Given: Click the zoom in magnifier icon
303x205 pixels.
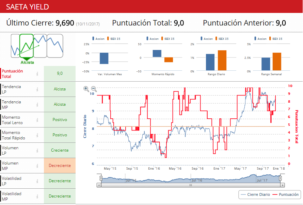Looking at the screenshot, I should 86,89.
